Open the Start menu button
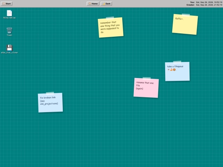The width and height of the screenshot is (223, 167). (x=7, y=4)
